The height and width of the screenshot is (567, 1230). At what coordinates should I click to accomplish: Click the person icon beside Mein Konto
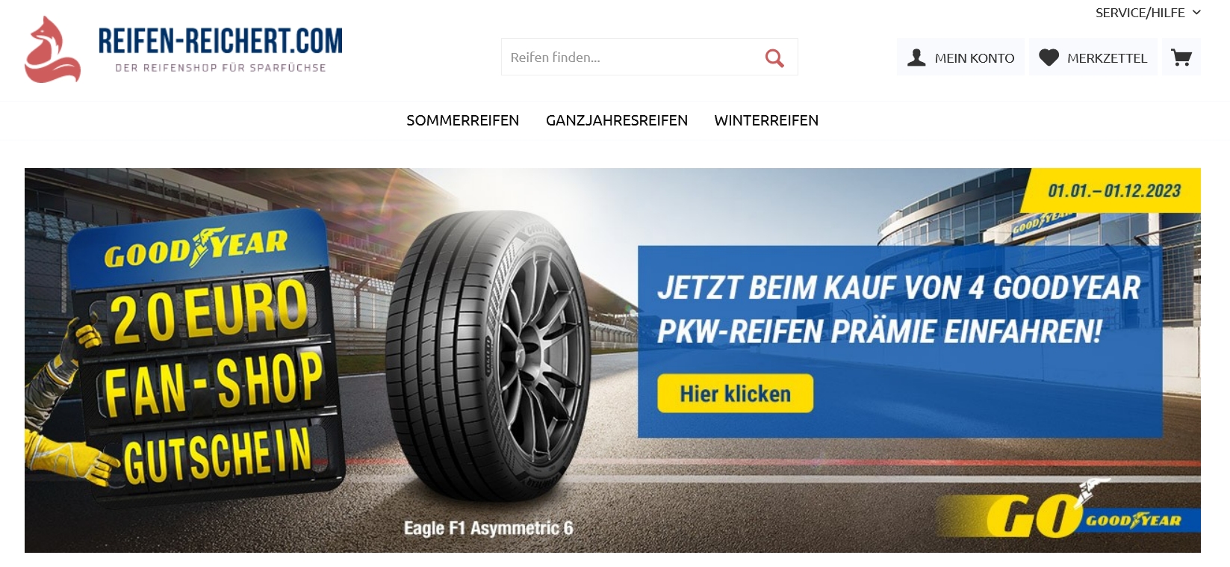coord(916,58)
